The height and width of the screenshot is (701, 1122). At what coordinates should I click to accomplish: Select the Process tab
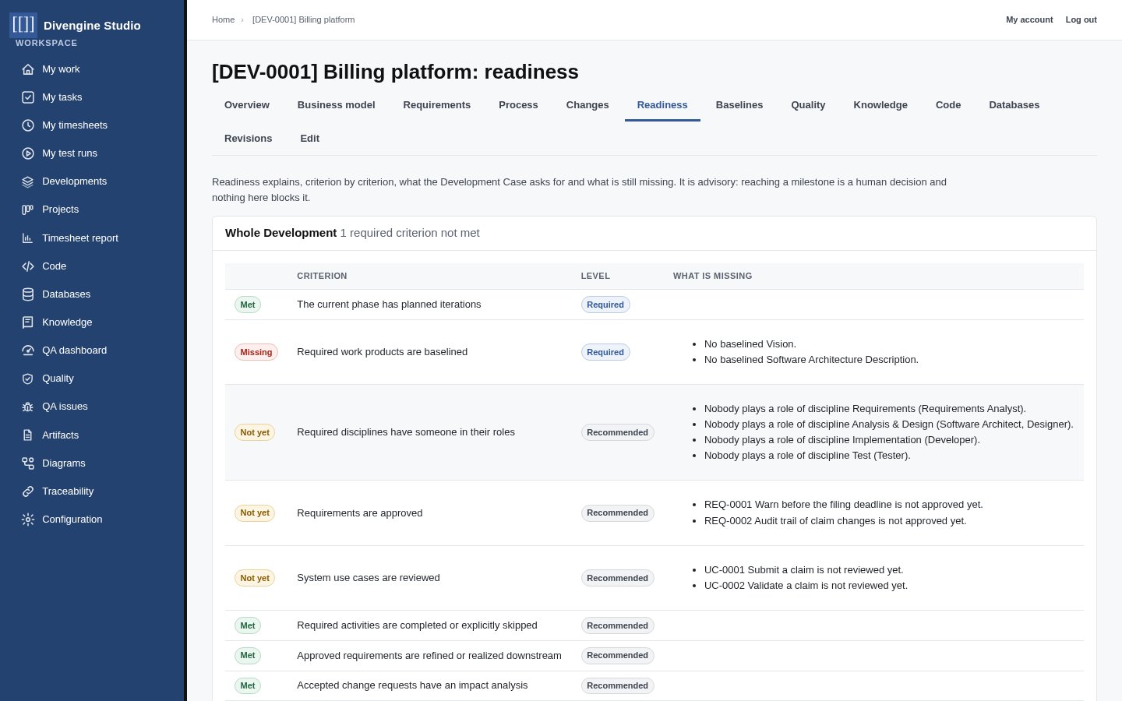point(518,105)
